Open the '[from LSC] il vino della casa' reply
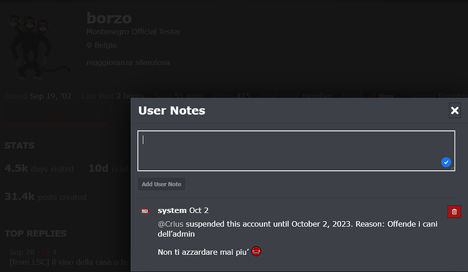Screen dimensions: 468x272 (x=69, y=262)
